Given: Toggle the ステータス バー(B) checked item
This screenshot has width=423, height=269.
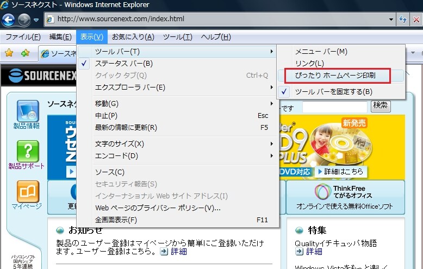Looking at the screenshot, I should click(177, 64).
